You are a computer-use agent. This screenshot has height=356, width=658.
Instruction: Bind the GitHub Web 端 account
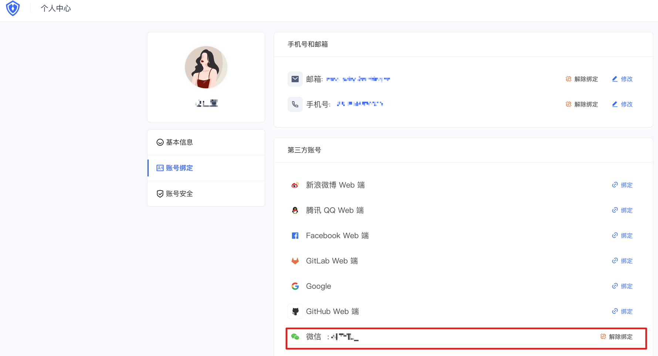(x=622, y=312)
